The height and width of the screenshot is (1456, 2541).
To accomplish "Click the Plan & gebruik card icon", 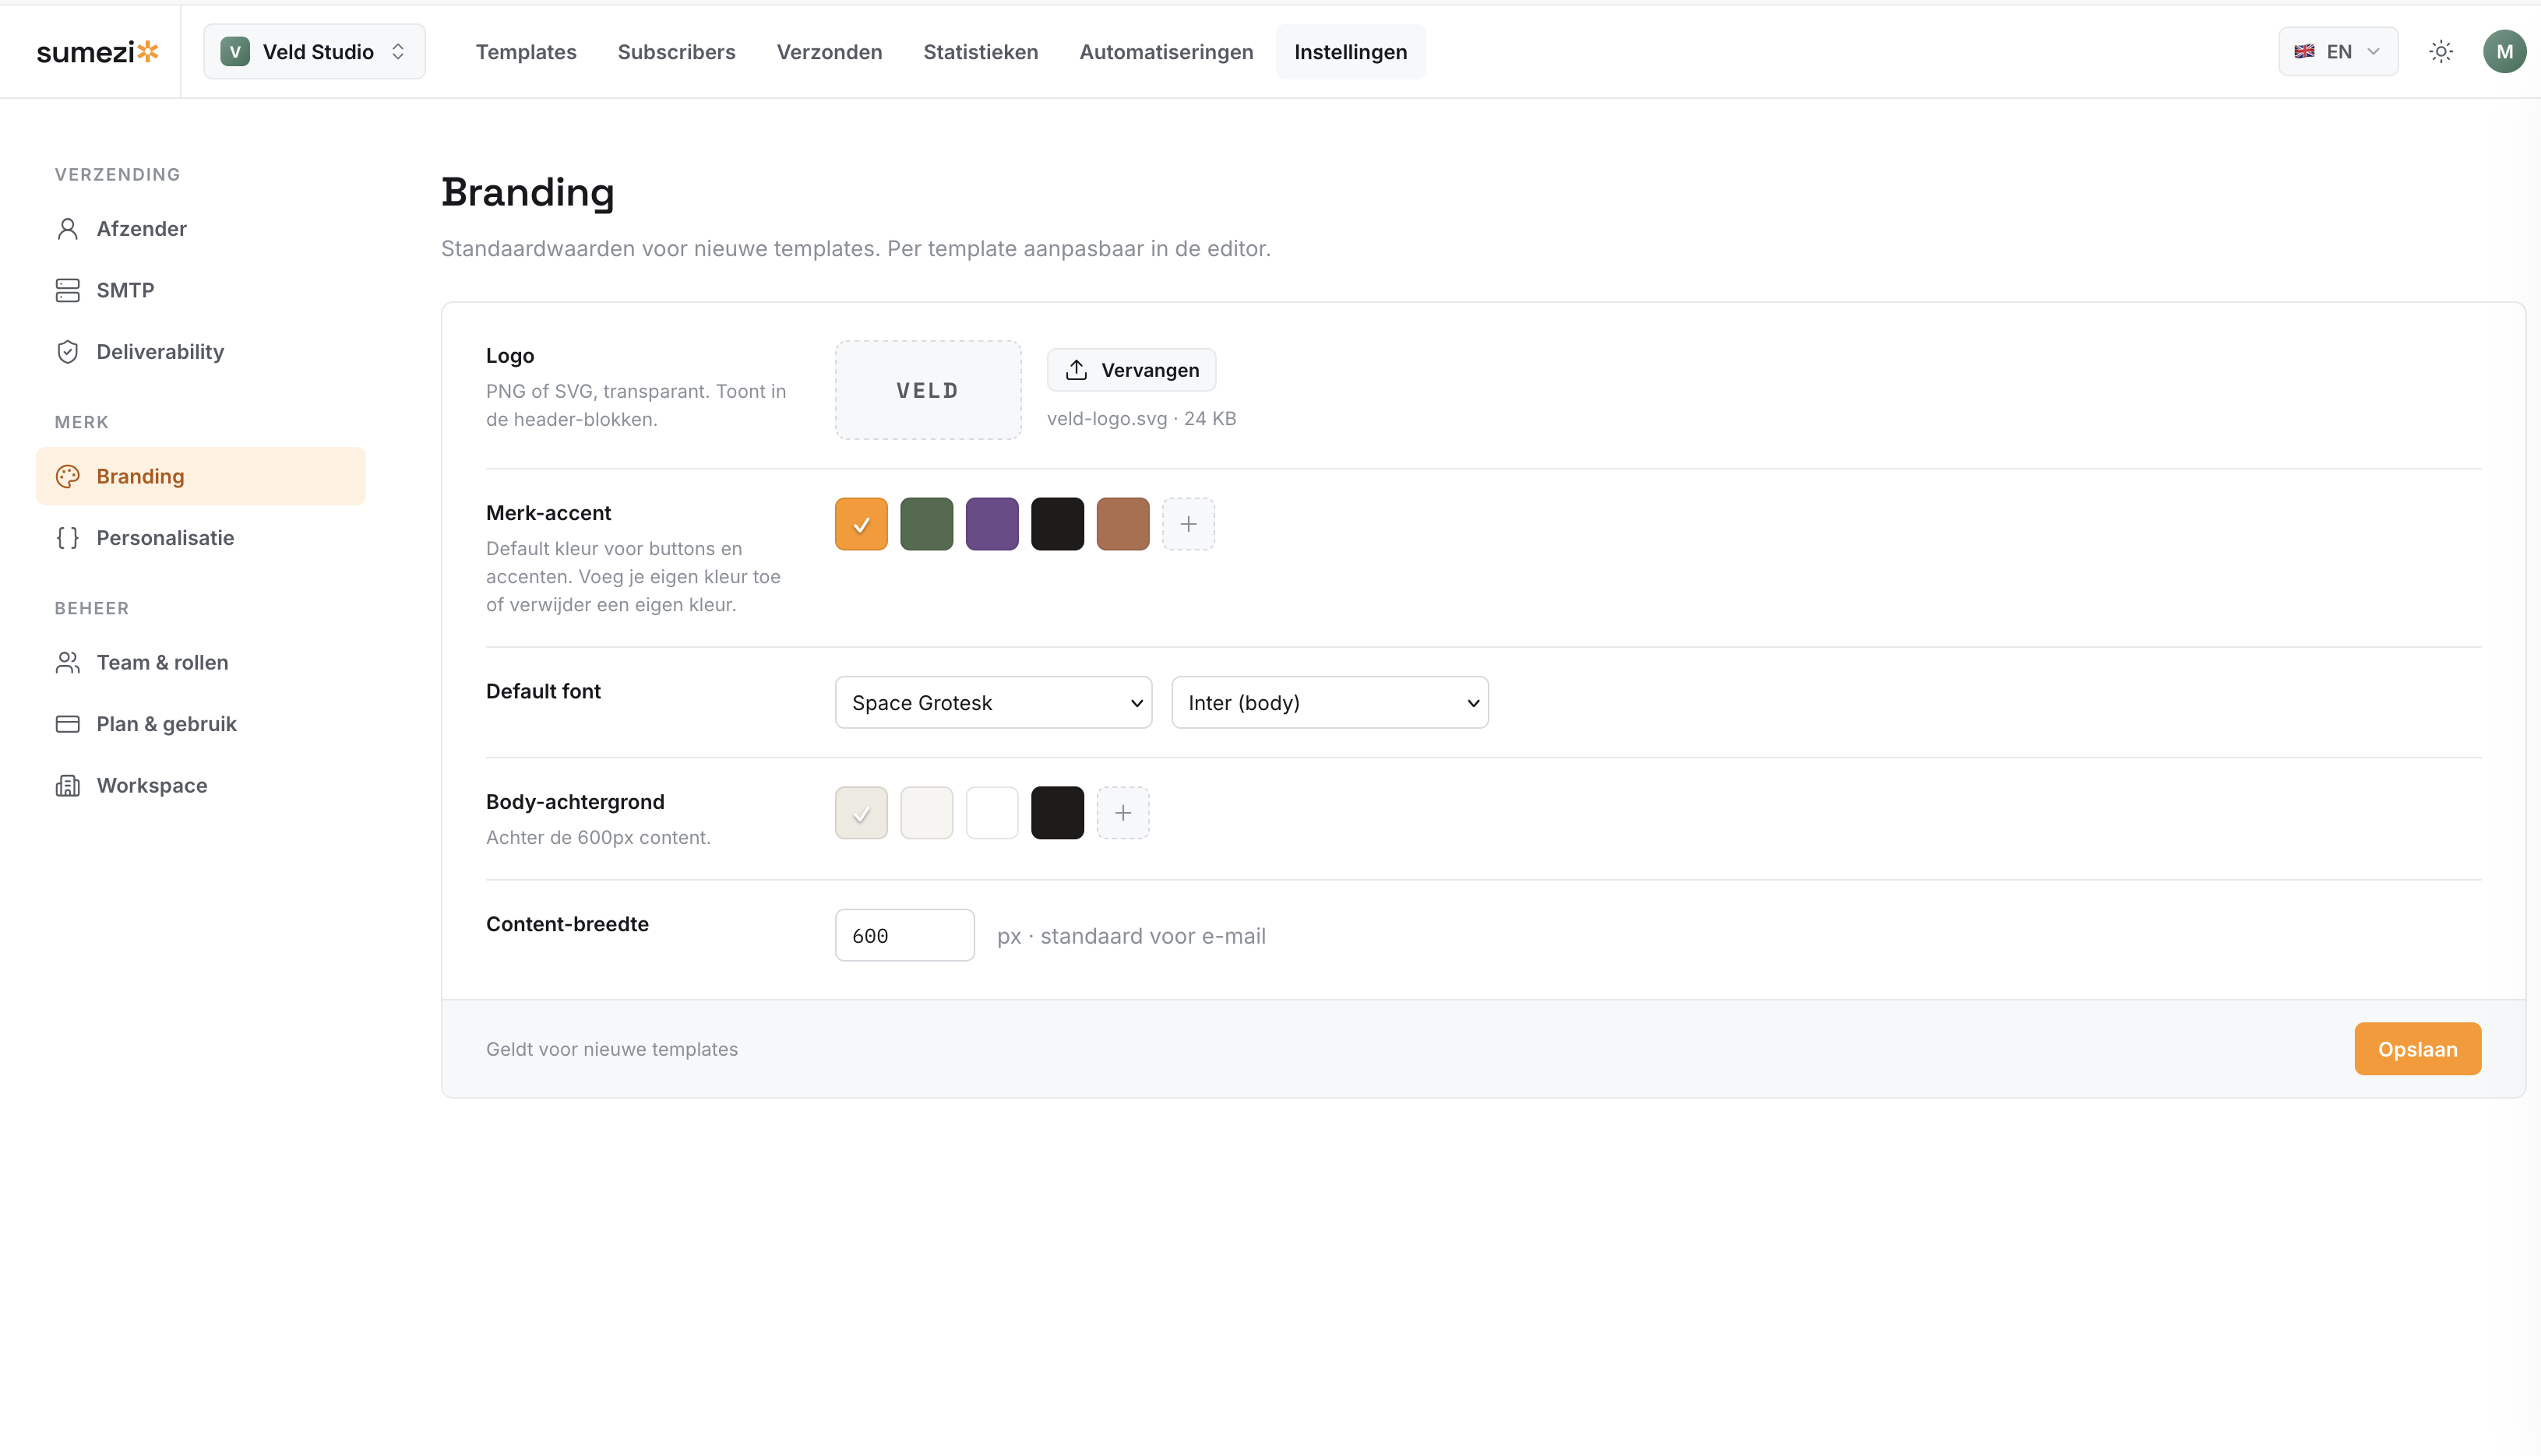I will 67,724.
